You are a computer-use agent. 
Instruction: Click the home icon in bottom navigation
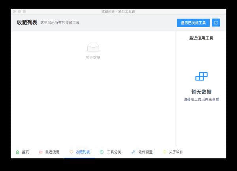pyautogui.click(x=17, y=152)
